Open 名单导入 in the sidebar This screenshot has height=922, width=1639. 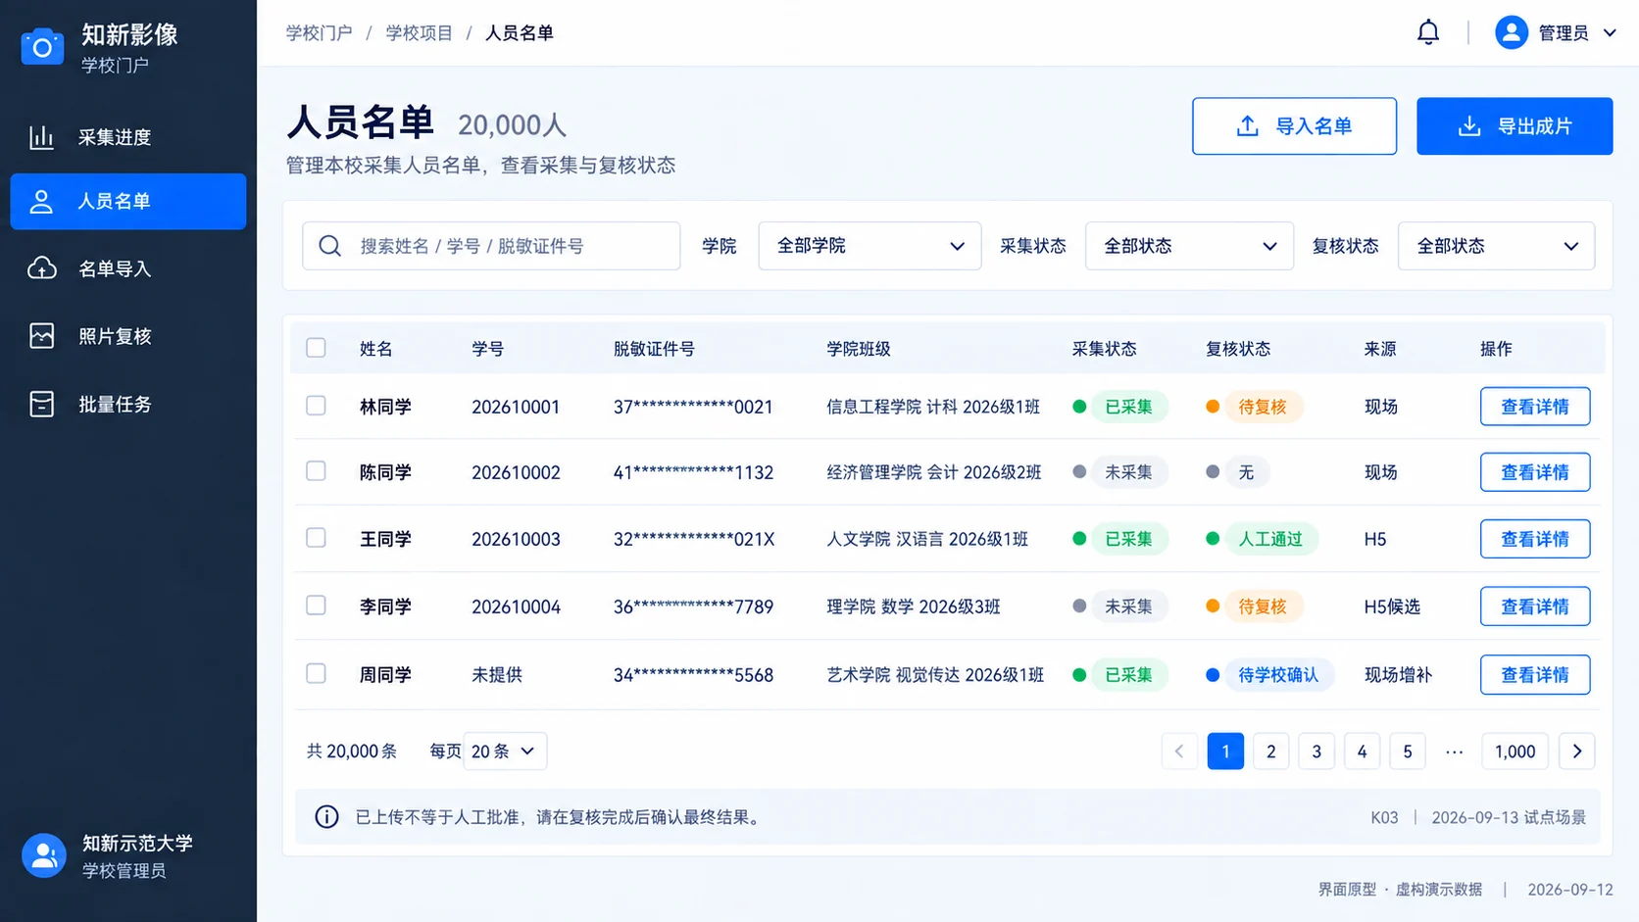[128, 268]
